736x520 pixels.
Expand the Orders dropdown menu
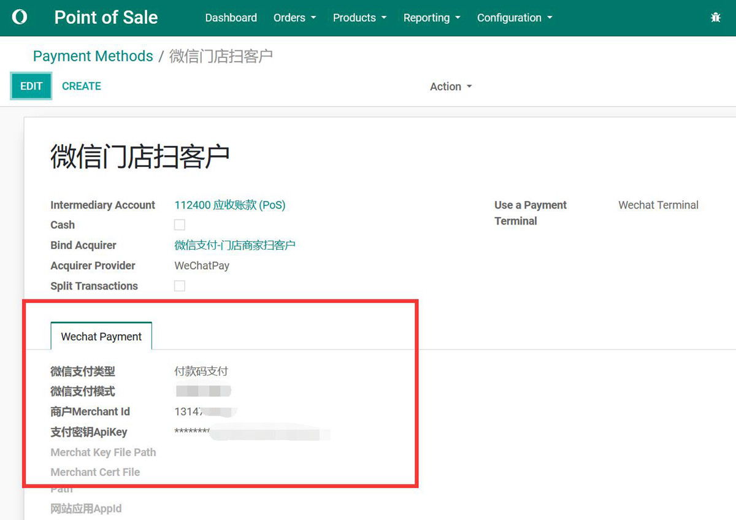(295, 18)
